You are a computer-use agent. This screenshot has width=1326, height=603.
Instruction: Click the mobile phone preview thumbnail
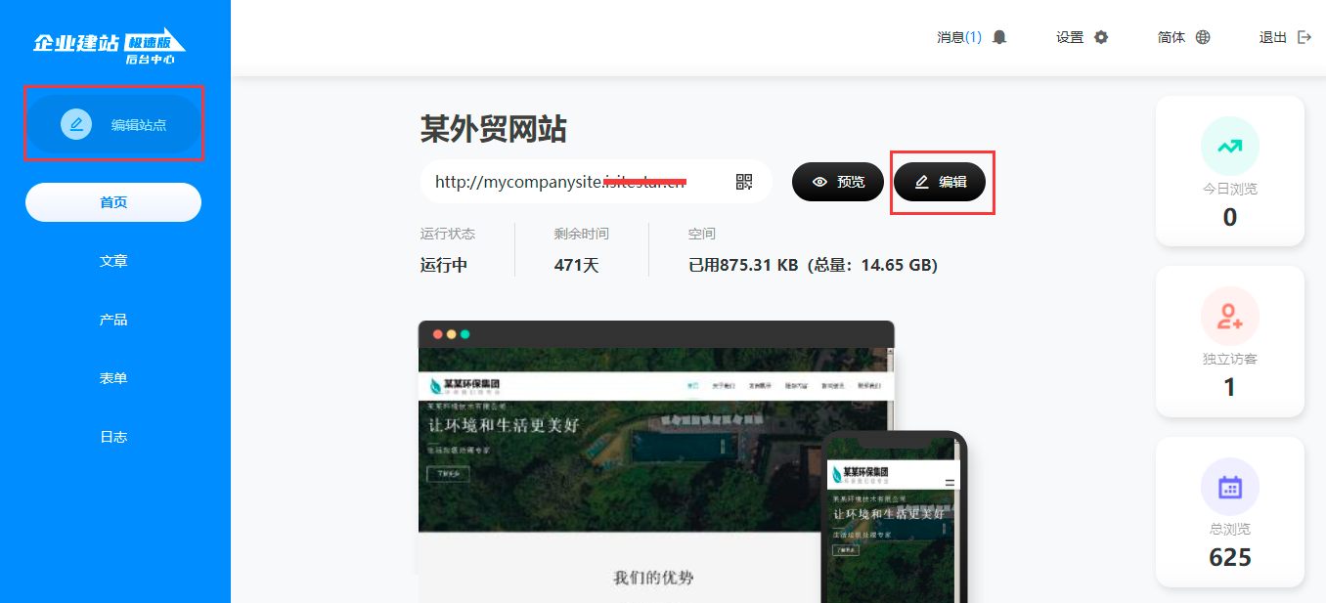(x=894, y=528)
